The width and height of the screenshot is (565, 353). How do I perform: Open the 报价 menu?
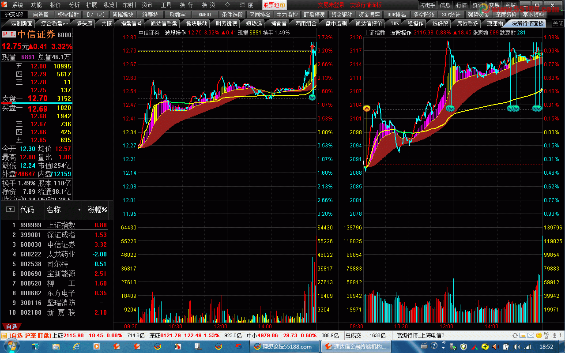pyautogui.click(x=56, y=5)
